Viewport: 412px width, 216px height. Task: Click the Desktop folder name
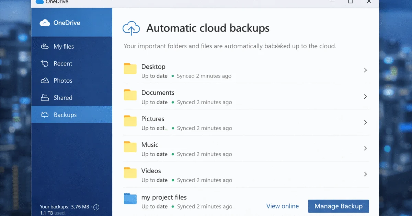(153, 67)
